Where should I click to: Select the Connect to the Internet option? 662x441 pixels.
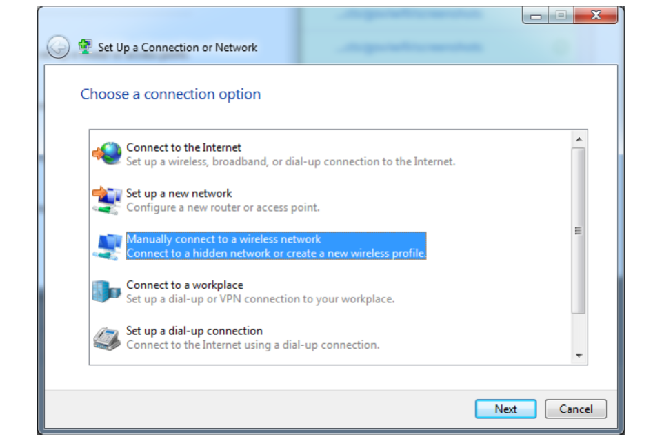(291, 154)
